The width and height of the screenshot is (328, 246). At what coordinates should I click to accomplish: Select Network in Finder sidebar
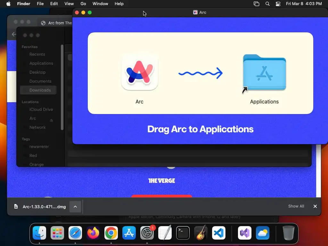click(x=37, y=127)
